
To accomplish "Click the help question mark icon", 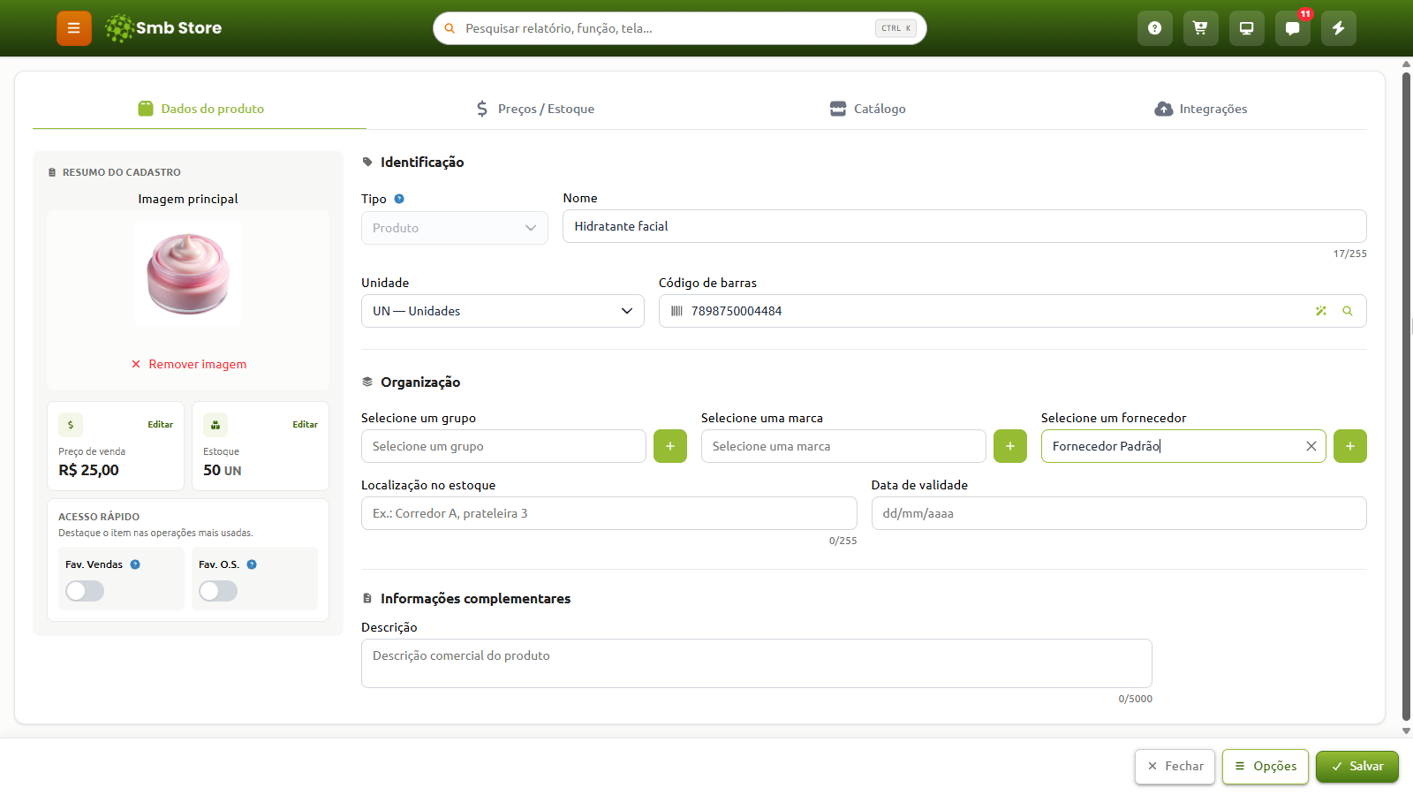I will coord(1154,28).
